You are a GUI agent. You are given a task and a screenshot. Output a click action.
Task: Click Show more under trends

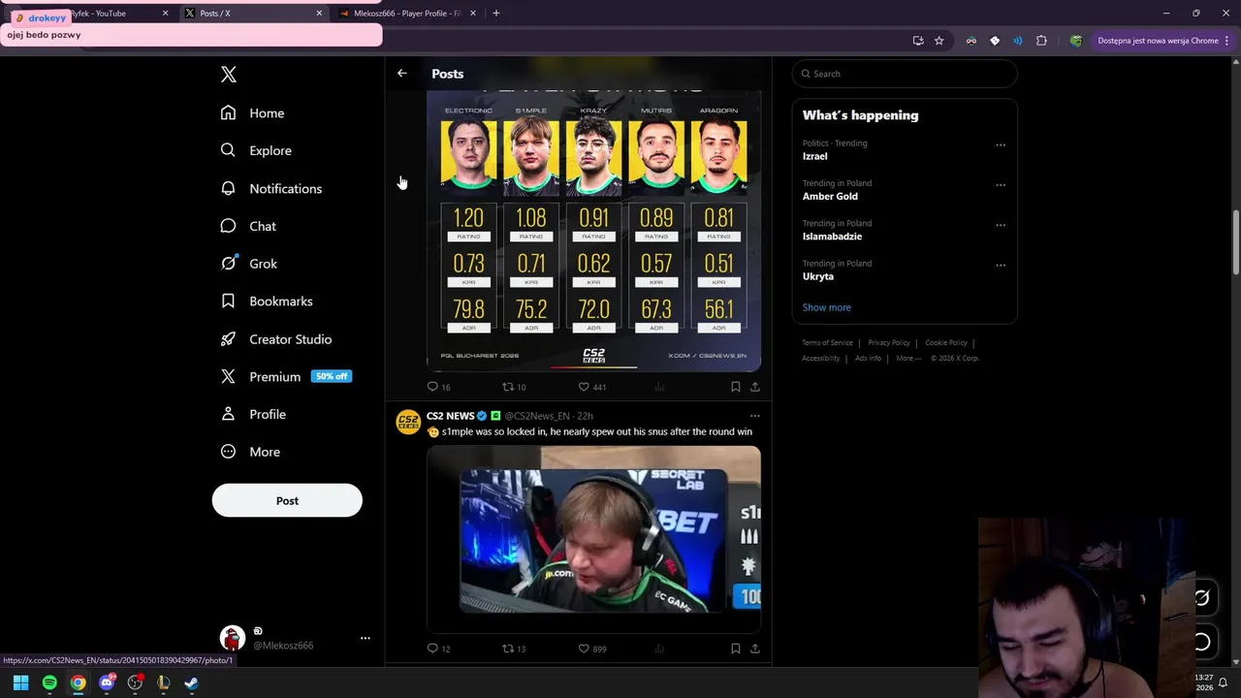pyautogui.click(x=826, y=307)
